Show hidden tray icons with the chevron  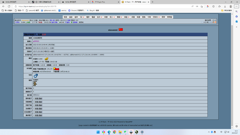pos(209,132)
